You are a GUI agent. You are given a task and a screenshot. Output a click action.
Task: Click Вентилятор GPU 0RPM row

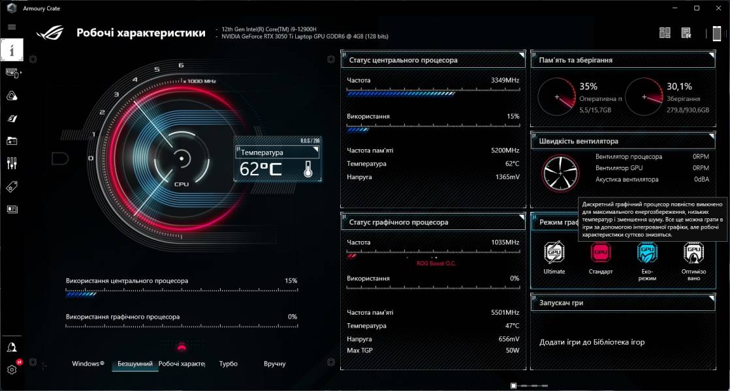tap(652, 168)
